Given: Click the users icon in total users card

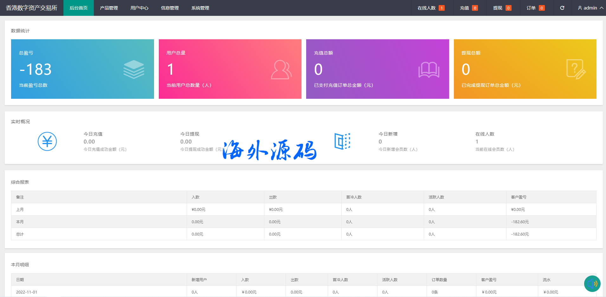Looking at the screenshot, I should 281,69.
